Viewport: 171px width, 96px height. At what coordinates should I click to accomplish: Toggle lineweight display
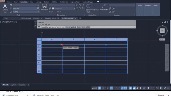131,88
